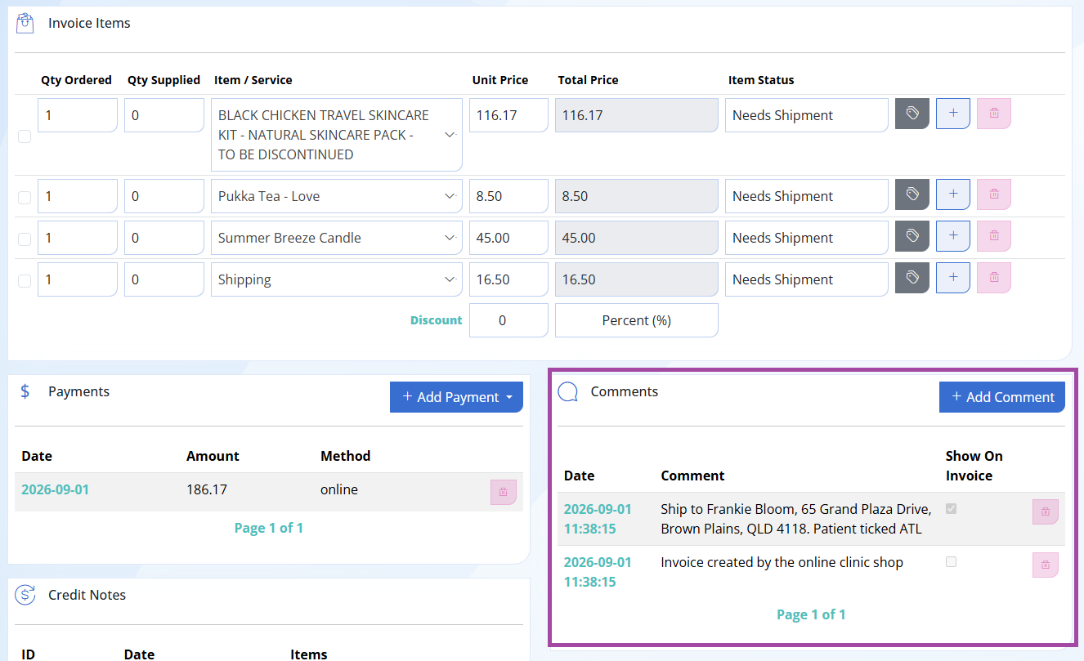This screenshot has width=1084, height=661.
Task: Open the Summer Breeze Candle item dropdown
Action: (x=337, y=238)
